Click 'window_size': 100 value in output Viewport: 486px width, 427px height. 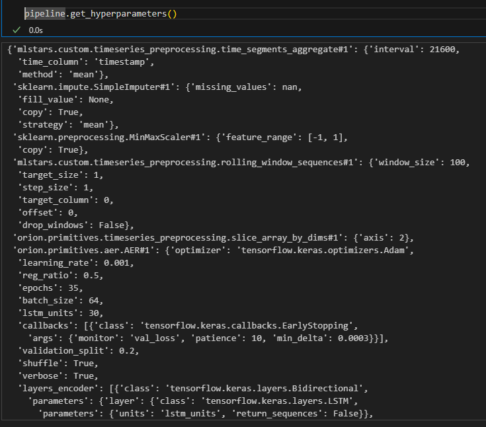pyautogui.click(x=422, y=163)
